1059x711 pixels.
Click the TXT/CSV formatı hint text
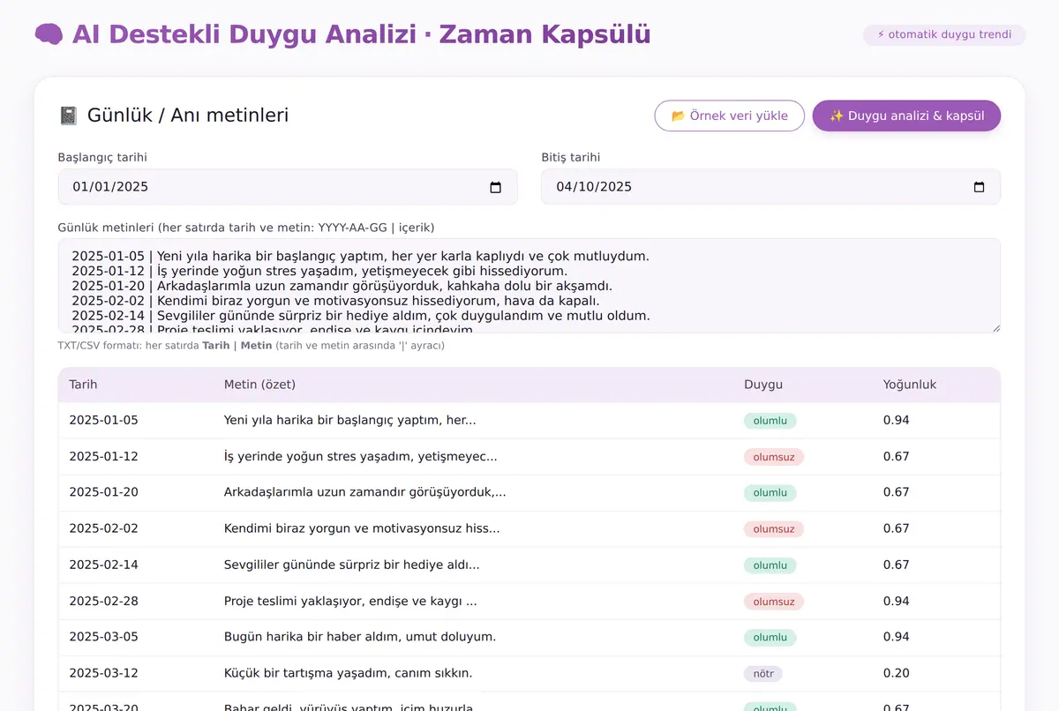pos(252,346)
